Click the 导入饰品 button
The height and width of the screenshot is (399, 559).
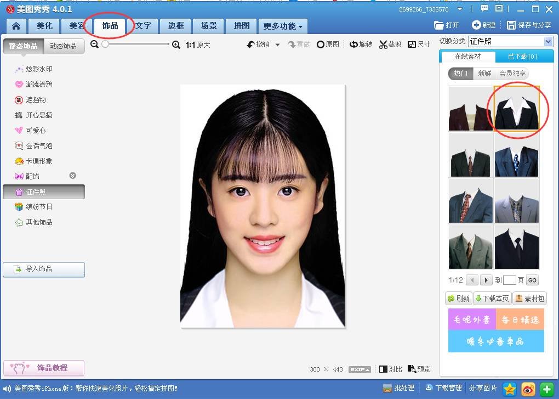44,269
